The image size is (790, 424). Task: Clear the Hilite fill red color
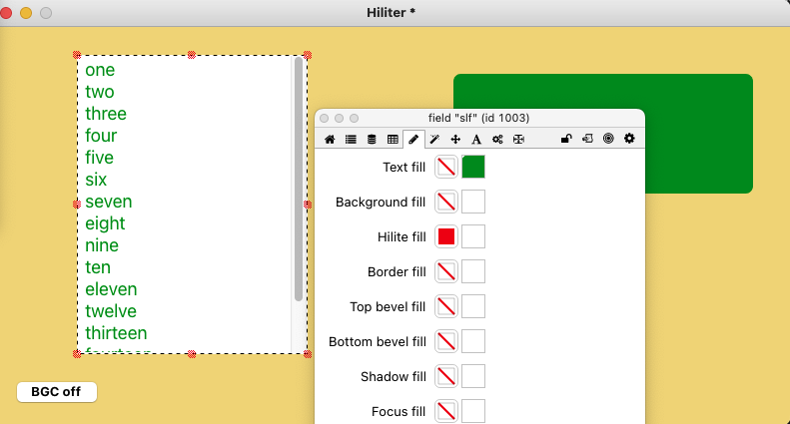pyautogui.click(x=446, y=236)
